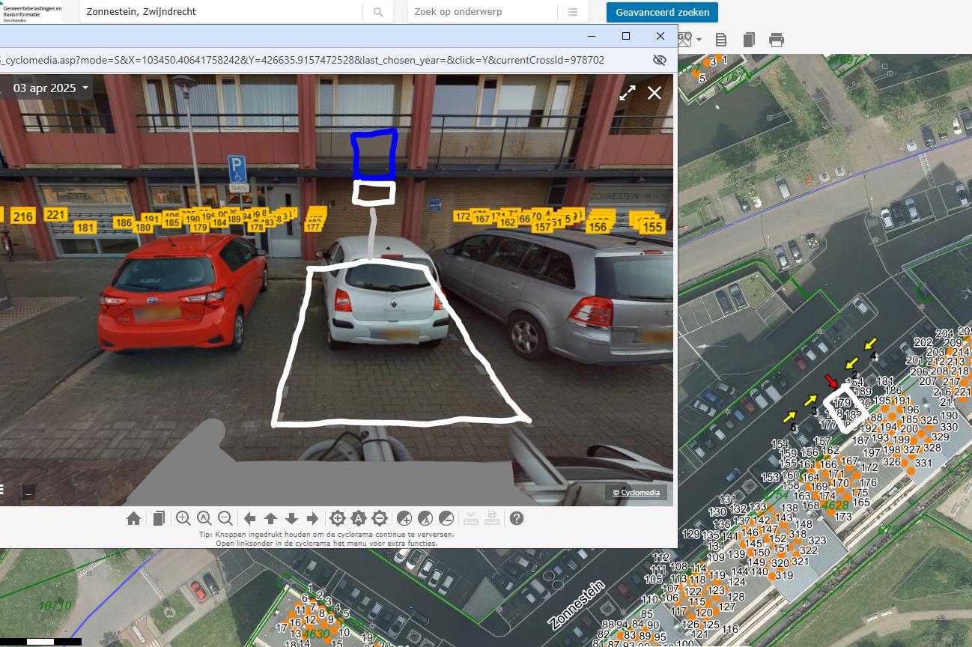Open the subject list icon in search

573,12
